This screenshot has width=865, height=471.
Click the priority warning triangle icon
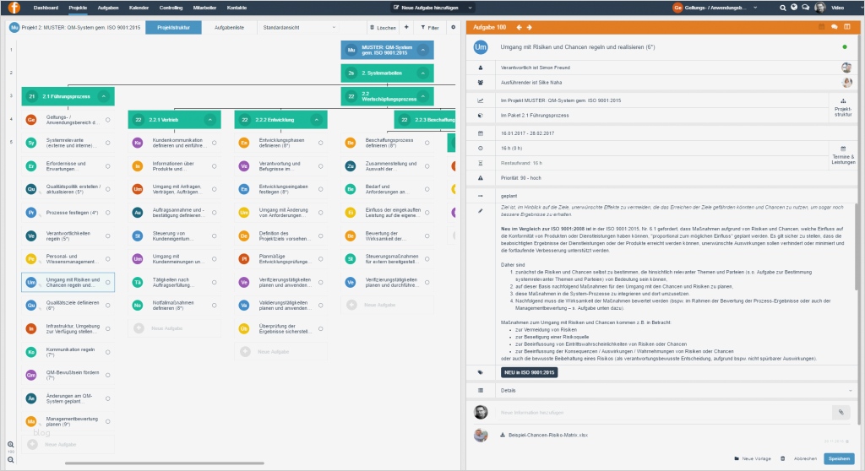coord(481,177)
